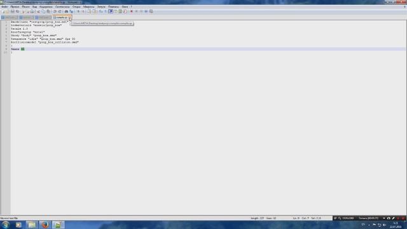The height and width of the screenshot is (229, 407).
Task: Click the Save All toolbar icon
Action: pos(17,11)
